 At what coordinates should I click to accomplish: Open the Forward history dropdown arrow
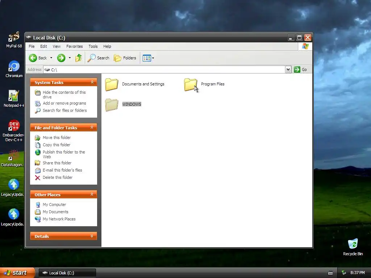pyautogui.click(x=70, y=58)
